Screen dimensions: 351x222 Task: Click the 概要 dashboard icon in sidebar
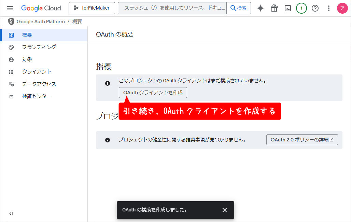point(11,35)
